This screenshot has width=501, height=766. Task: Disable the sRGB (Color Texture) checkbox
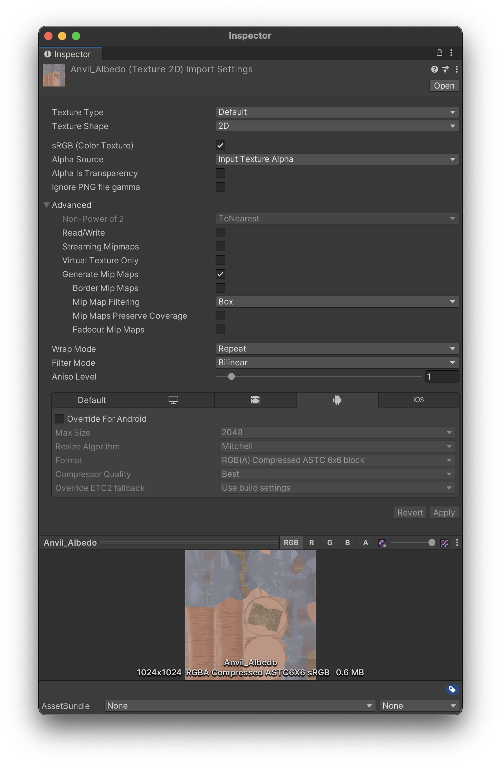[x=220, y=146]
